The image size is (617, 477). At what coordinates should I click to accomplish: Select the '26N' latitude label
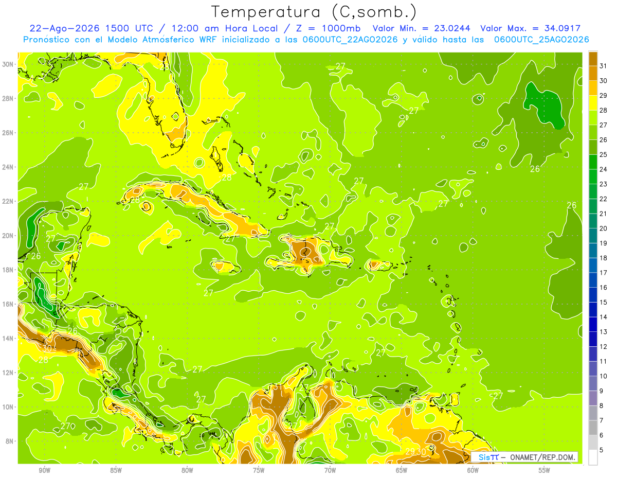(9, 133)
